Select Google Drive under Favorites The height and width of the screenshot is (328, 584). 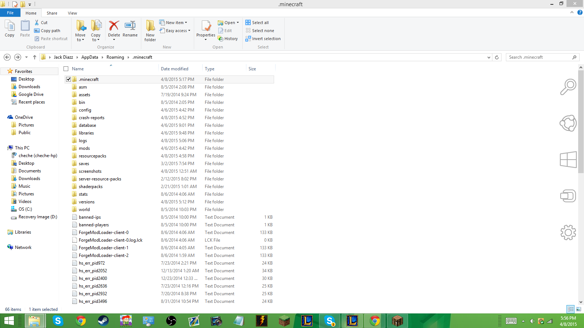(x=31, y=94)
